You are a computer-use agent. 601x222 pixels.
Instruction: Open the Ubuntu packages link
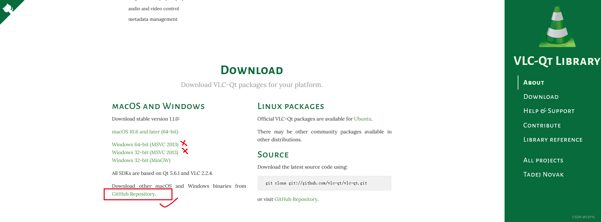362,119
